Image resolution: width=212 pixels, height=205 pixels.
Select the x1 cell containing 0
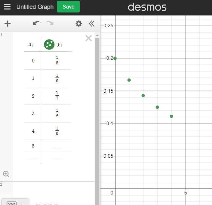33,61
